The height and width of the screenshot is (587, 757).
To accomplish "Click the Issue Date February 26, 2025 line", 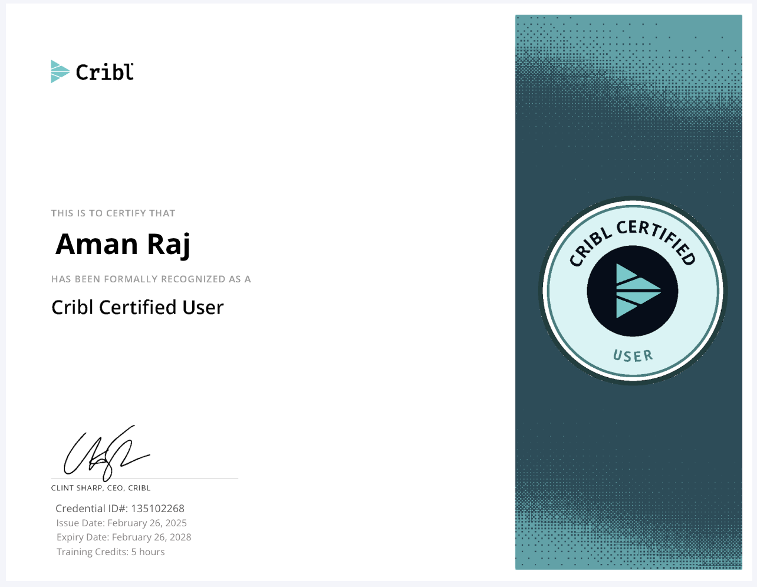I will [x=121, y=523].
